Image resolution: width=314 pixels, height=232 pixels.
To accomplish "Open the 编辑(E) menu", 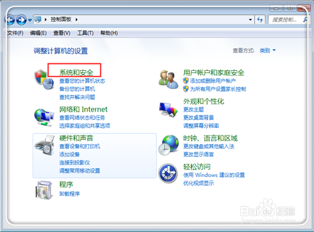I will 38,33.
